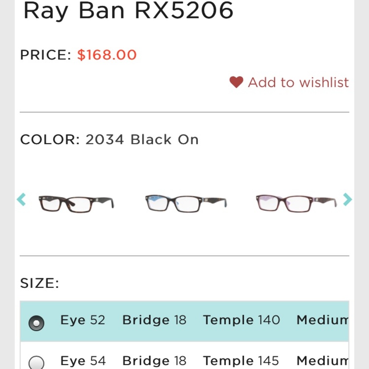Click the product title Ray Ban RX5206
The image size is (369, 369).
128,11
